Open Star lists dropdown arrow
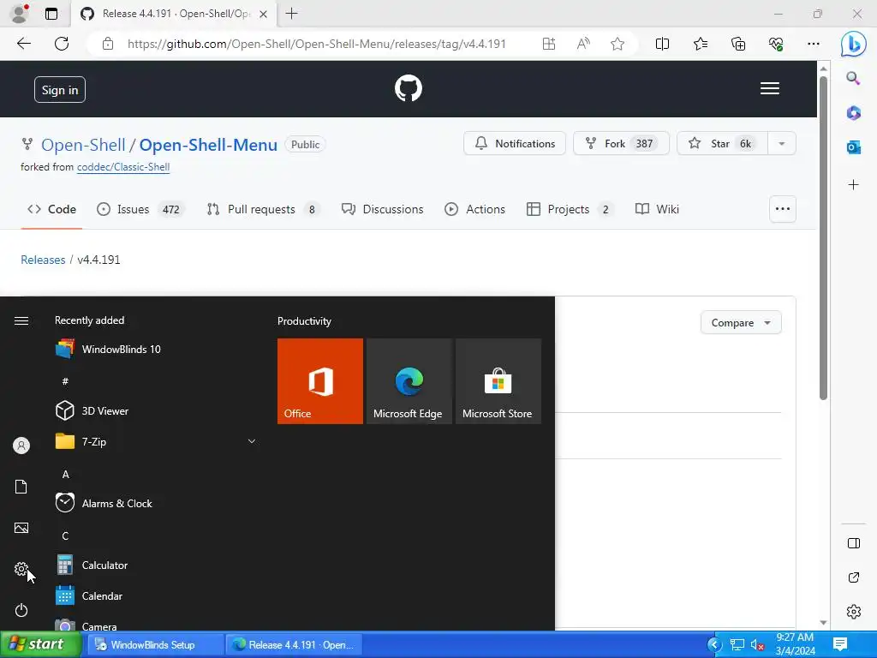This screenshot has width=877, height=658. [782, 144]
